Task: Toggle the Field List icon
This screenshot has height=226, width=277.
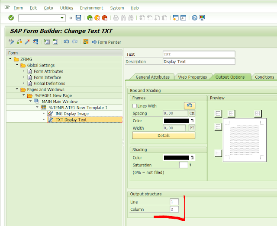Action: [x=86, y=42]
